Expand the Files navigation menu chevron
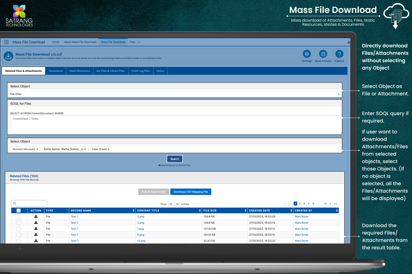 pos(139,42)
